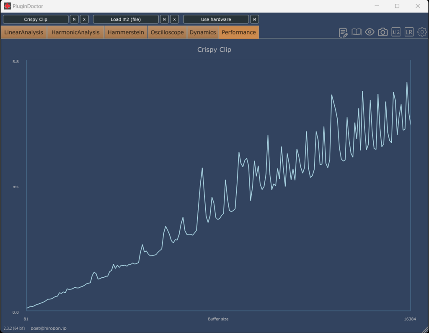Maximize the PluginDoctor window
The image size is (429, 333).
coord(397,6)
